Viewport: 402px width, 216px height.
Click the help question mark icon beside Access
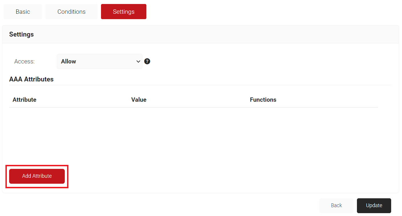tap(147, 61)
